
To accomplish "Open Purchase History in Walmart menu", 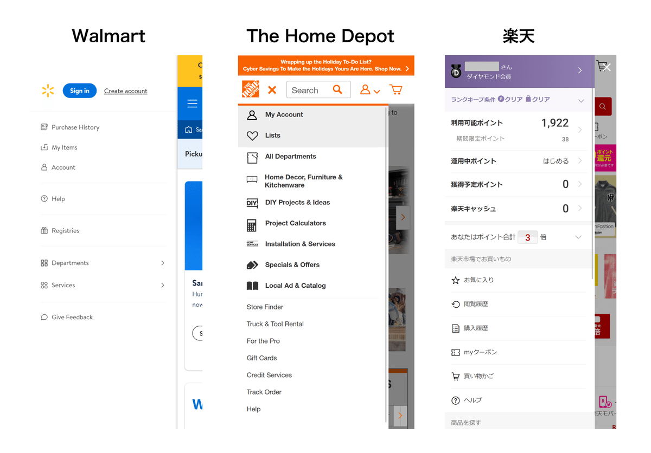I will [75, 127].
